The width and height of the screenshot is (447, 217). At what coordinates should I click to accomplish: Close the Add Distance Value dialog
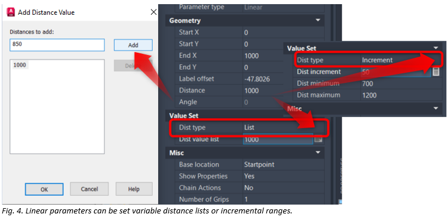click(153, 12)
